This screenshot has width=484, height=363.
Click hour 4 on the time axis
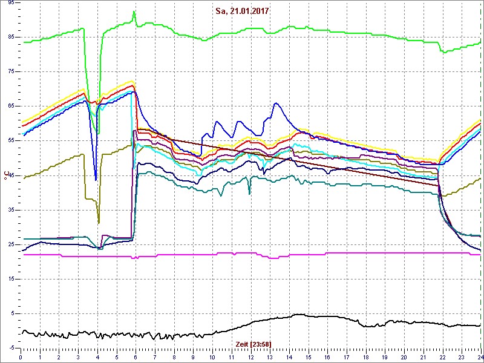[97, 357]
